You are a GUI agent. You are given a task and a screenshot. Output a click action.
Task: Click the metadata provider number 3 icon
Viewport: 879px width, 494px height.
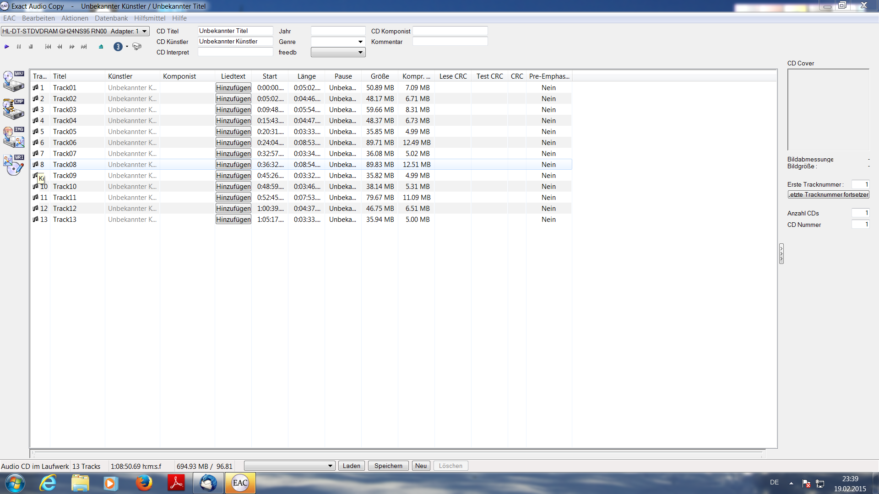pos(118,47)
